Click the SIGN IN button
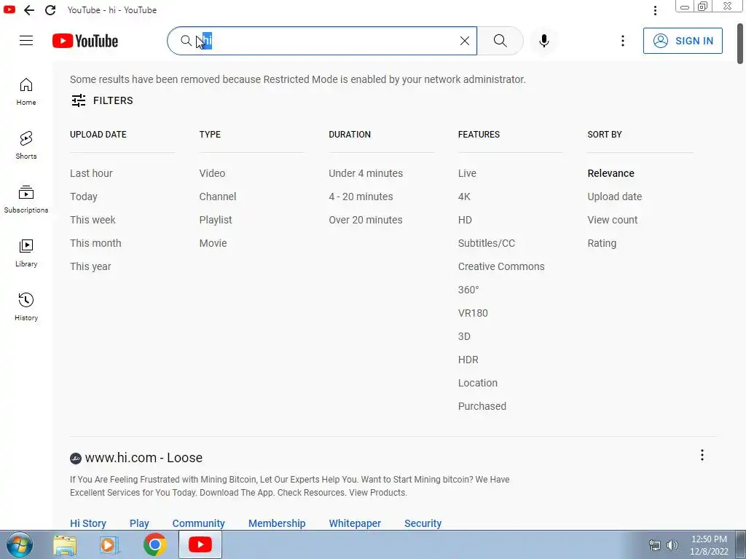The width and height of the screenshot is (746, 559). click(x=683, y=41)
